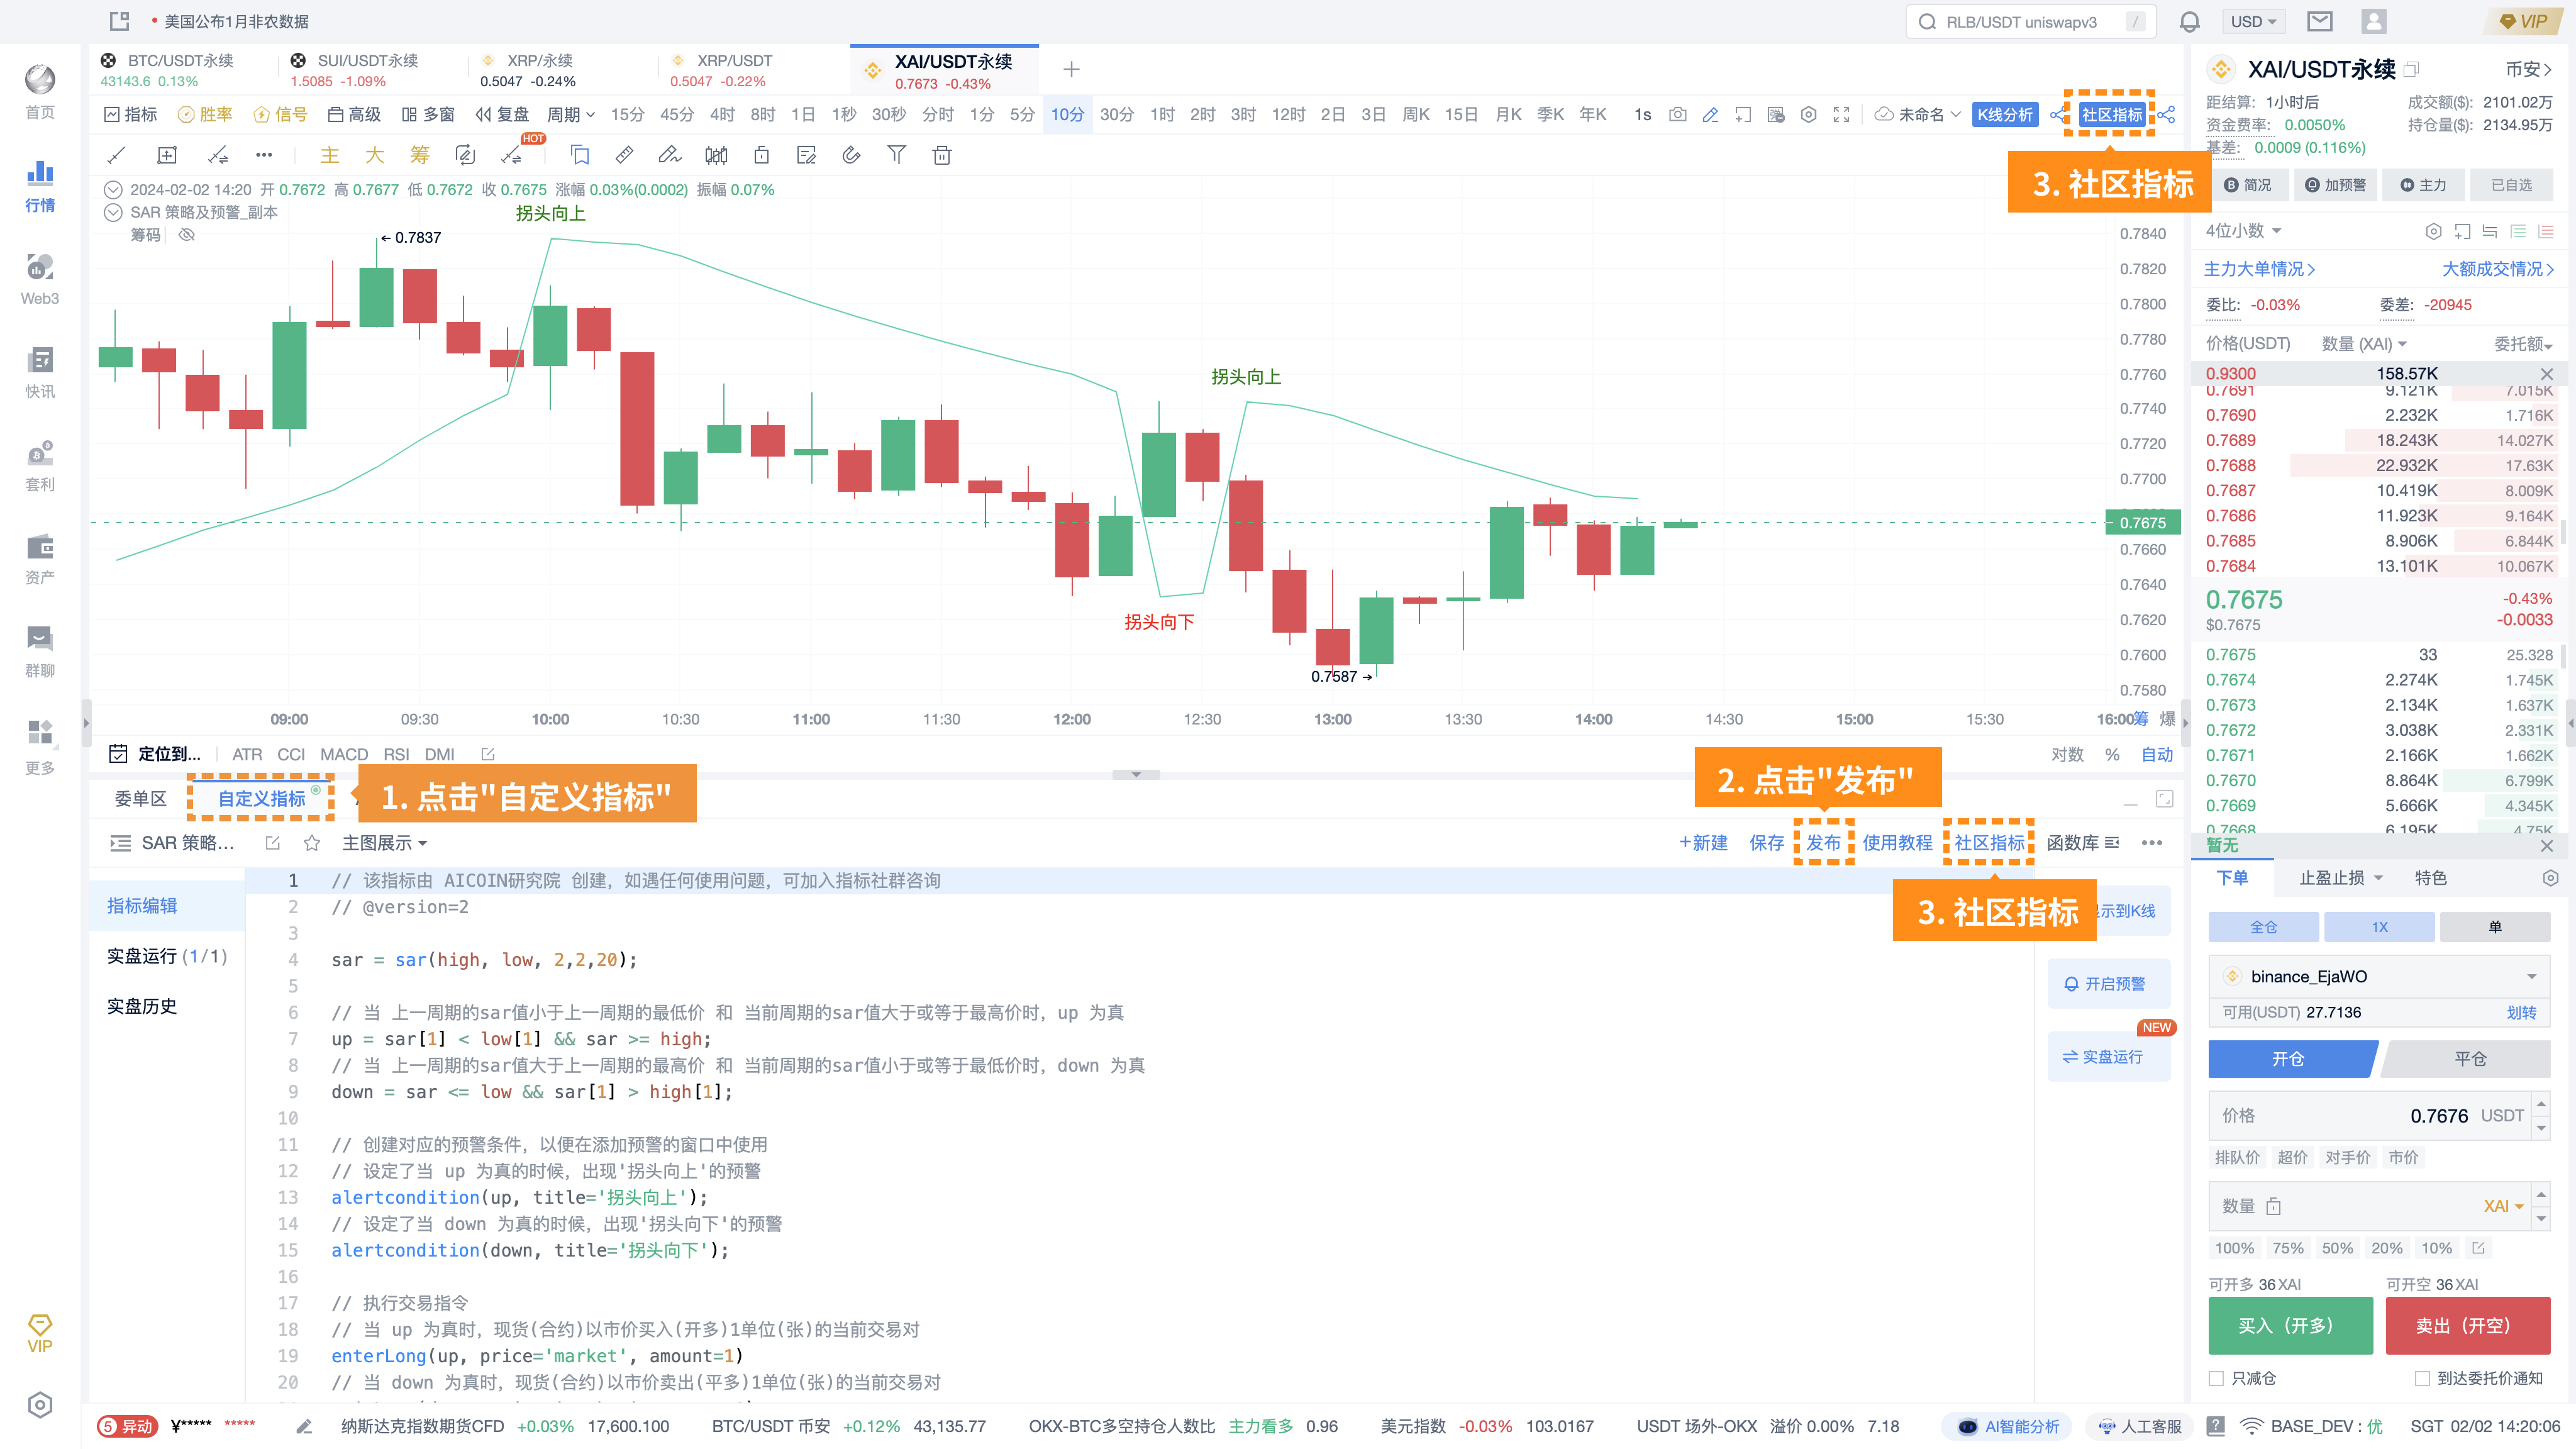The height and width of the screenshot is (1449, 2576).
Task: Collapse the SAR 策略及预警 indicator row toggle
Action: pyautogui.click(x=113, y=212)
